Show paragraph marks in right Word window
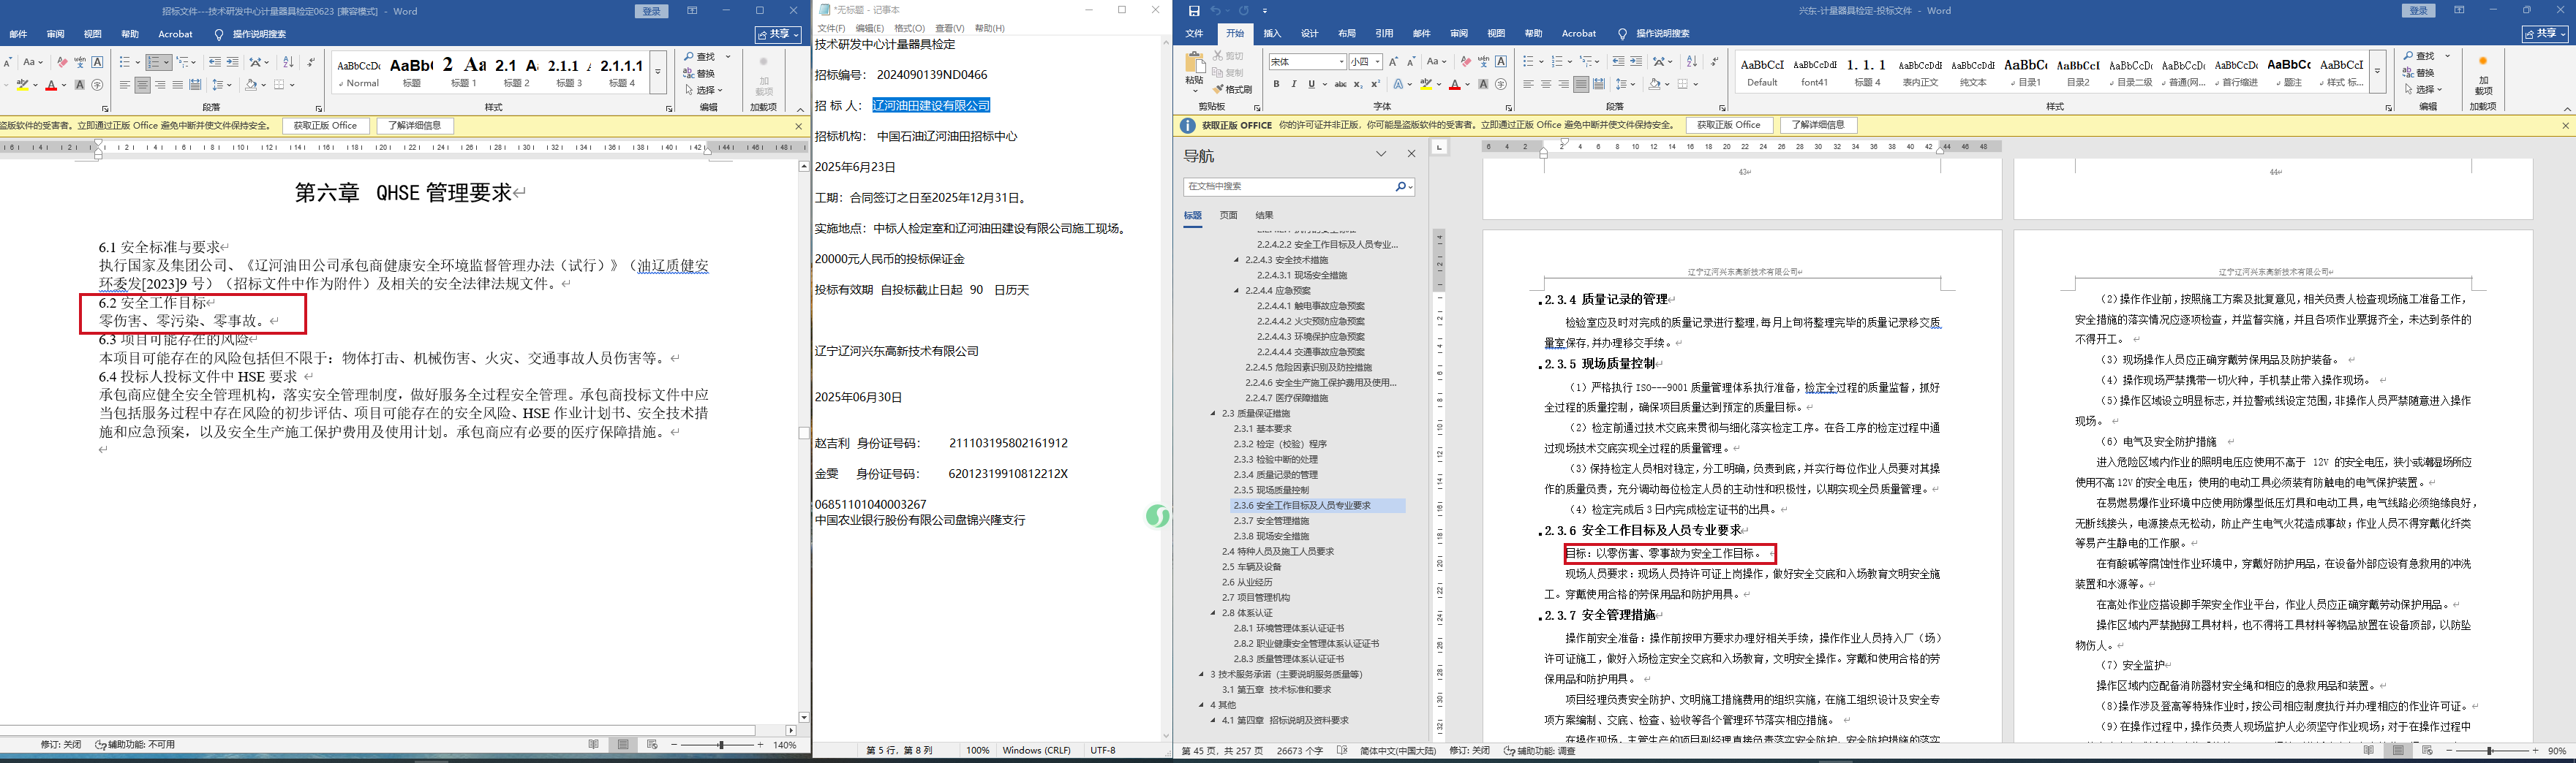The height and width of the screenshot is (763, 2576). [x=1713, y=62]
